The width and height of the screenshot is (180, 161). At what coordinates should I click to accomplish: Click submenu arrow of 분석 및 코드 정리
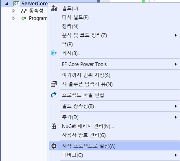[176, 35]
